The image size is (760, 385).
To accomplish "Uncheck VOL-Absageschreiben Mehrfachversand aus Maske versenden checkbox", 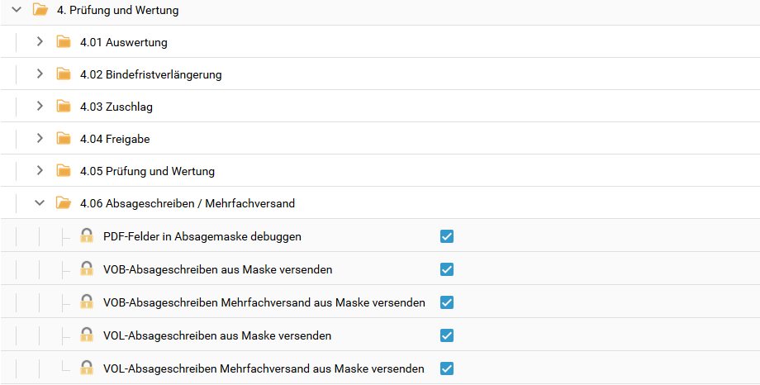I will click(x=447, y=368).
